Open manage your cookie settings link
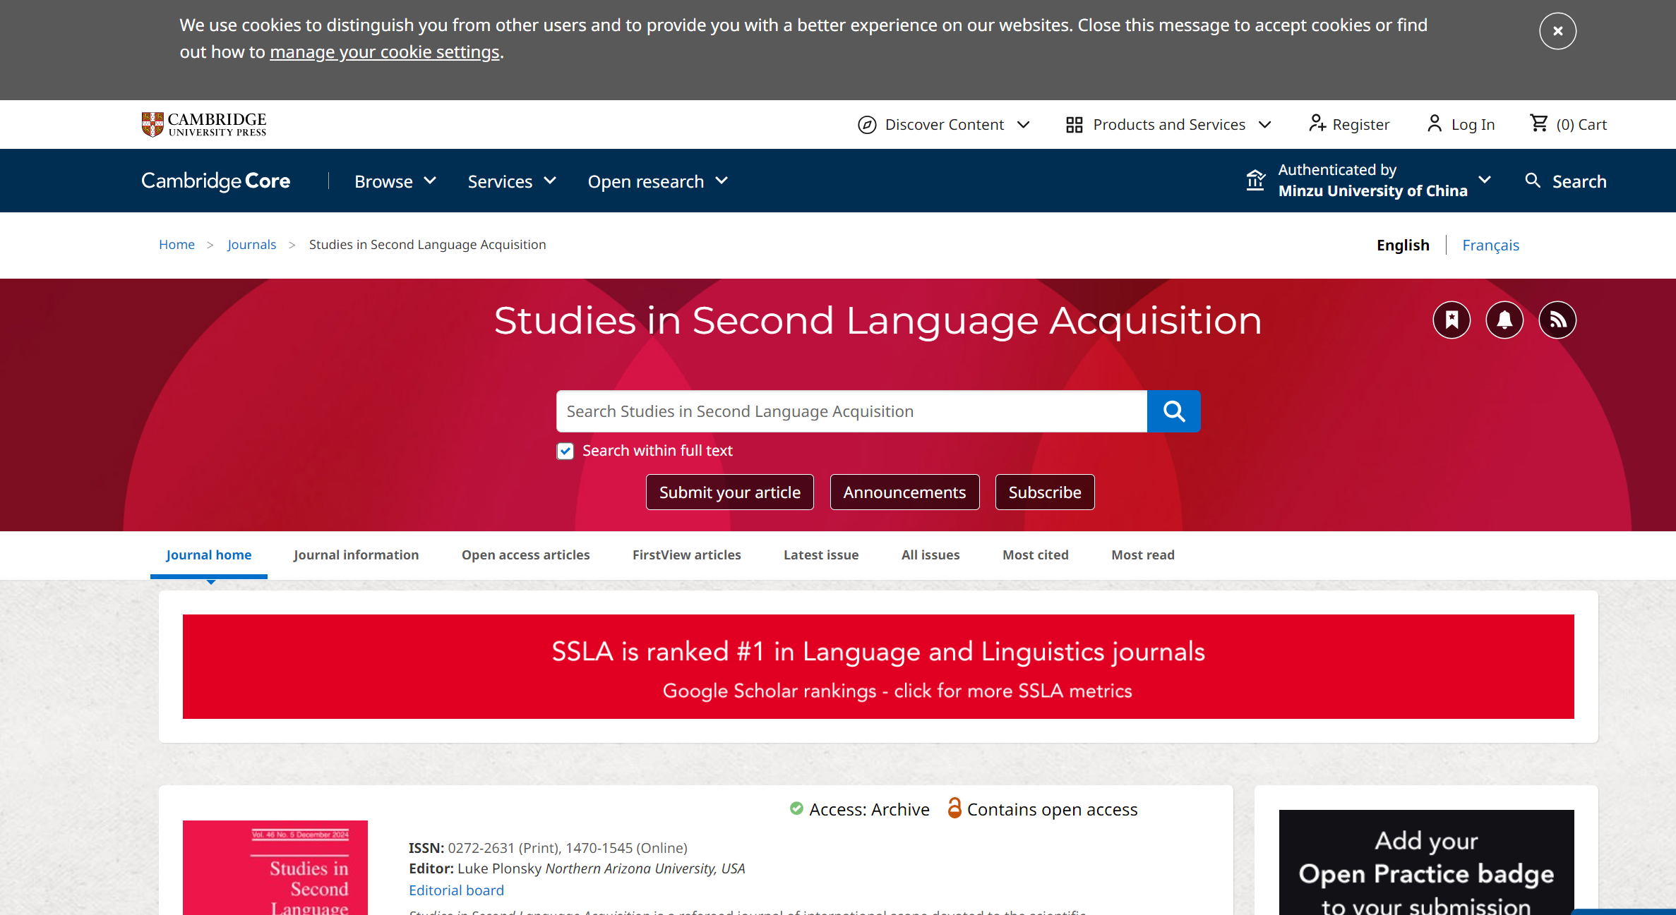Screen dimensions: 1676x915 tap(385, 52)
